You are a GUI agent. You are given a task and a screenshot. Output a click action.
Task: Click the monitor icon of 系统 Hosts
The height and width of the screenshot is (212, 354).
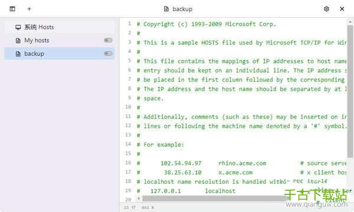click(18, 27)
